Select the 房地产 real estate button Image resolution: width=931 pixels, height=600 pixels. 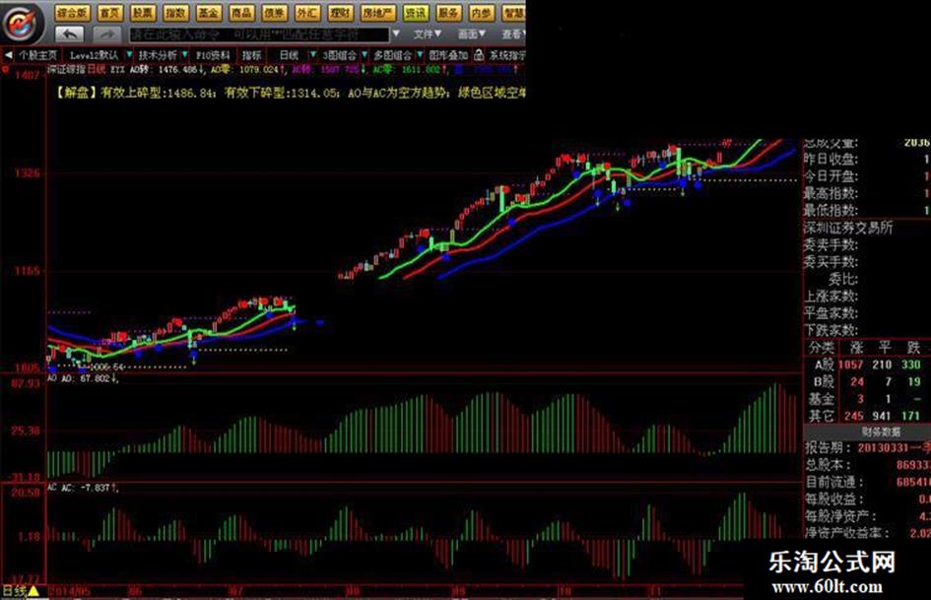point(377,13)
